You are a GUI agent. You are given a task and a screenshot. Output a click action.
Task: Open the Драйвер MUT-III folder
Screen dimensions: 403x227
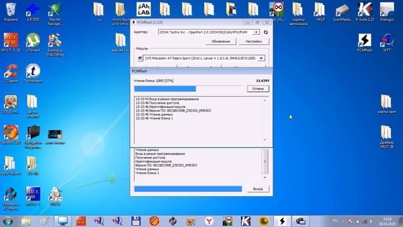pos(387,137)
